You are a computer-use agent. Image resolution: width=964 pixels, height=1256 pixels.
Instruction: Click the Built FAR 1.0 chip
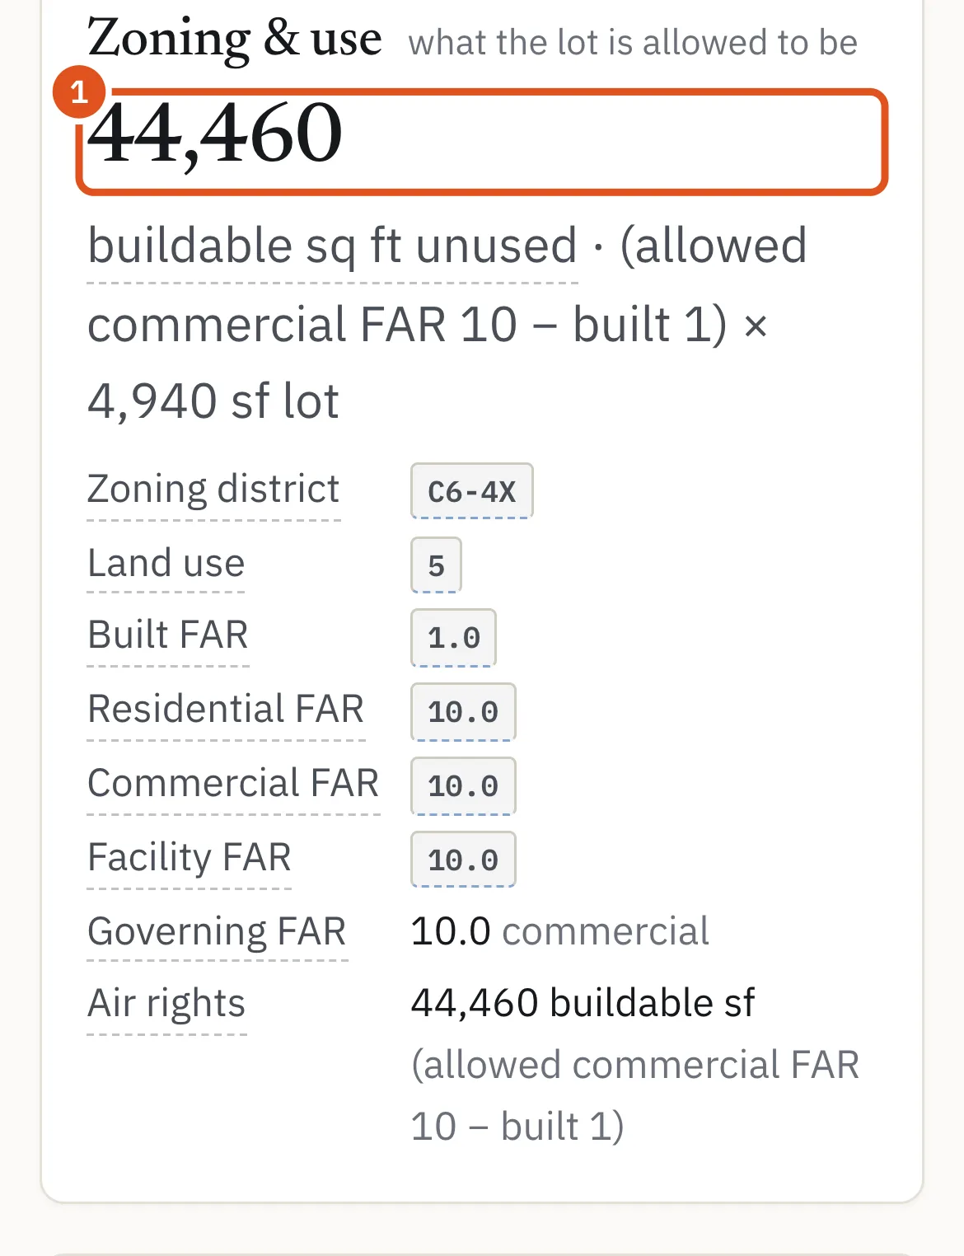pyautogui.click(x=453, y=637)
